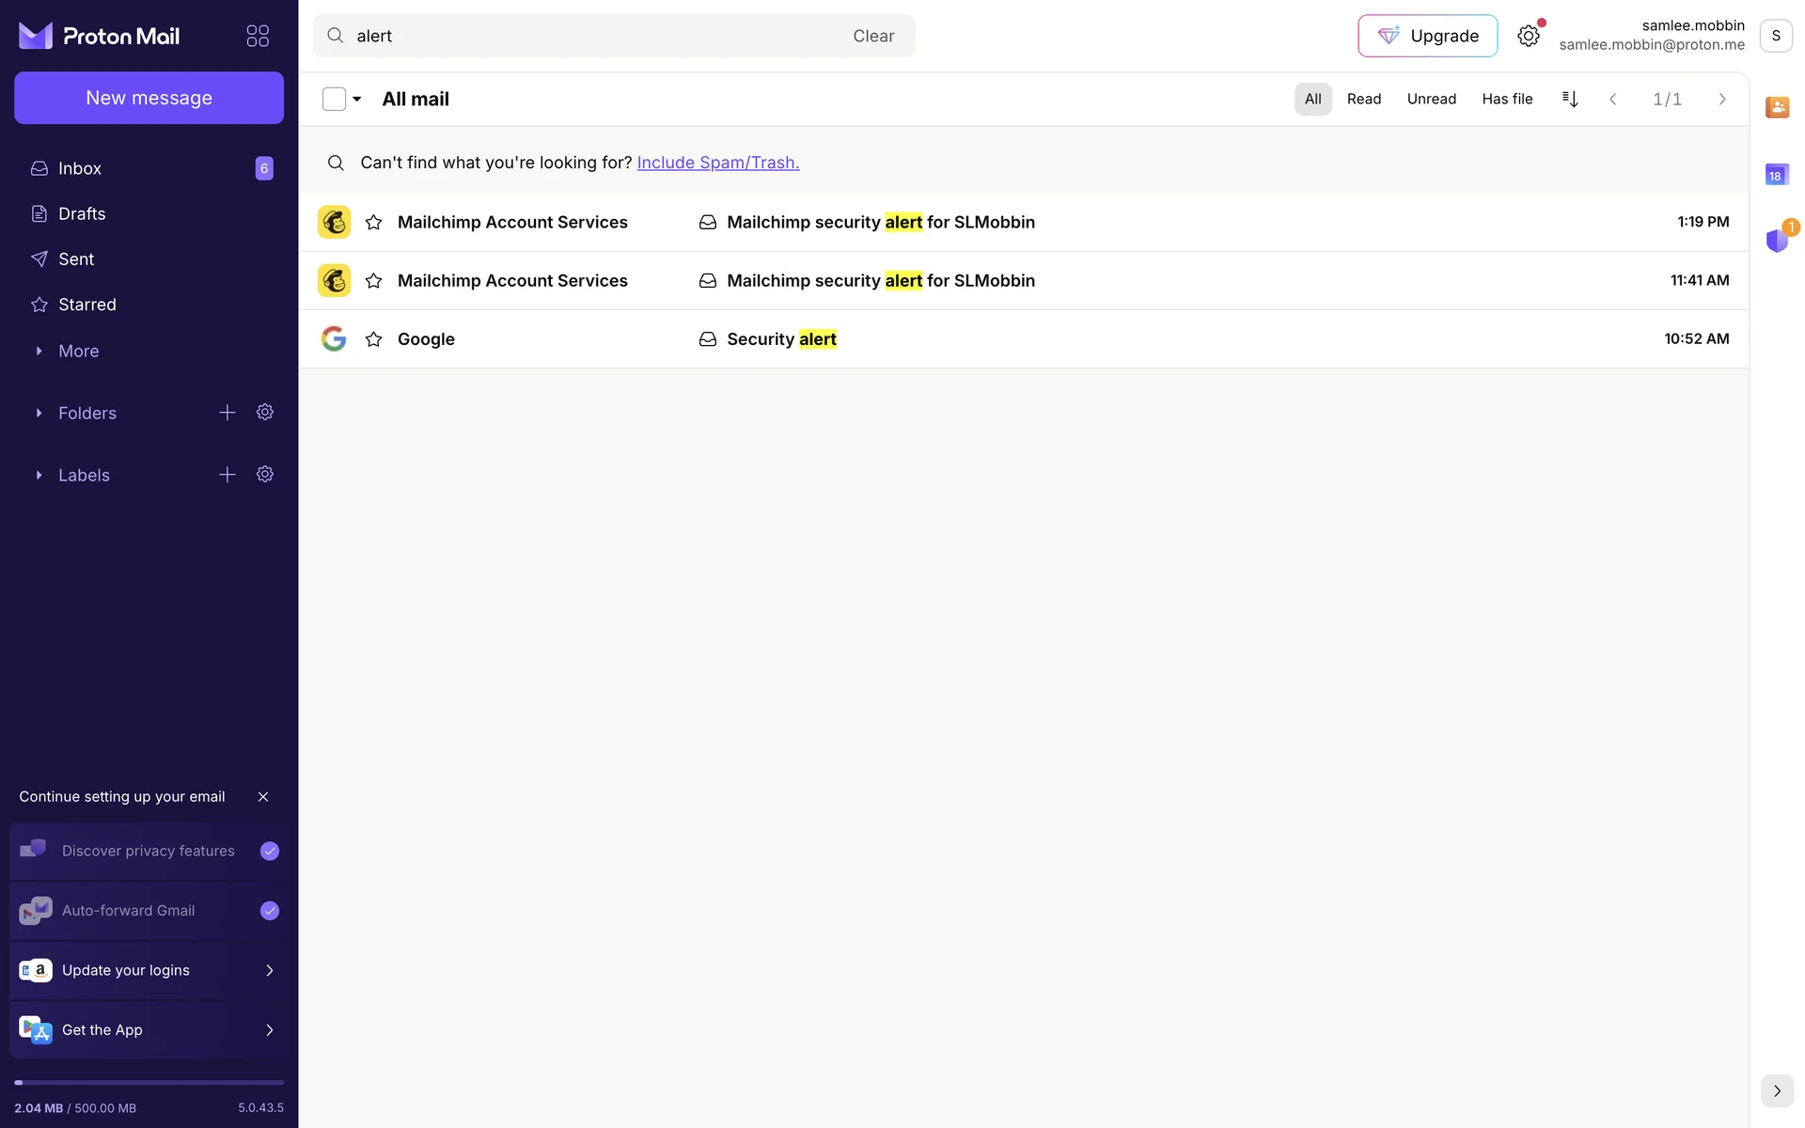Tick the select all messages checkbox

334,99
